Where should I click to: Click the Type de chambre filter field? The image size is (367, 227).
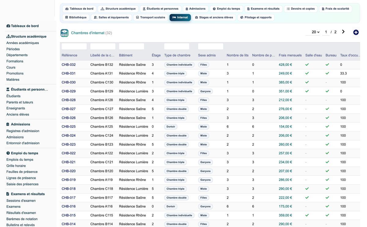pos(177,46)
